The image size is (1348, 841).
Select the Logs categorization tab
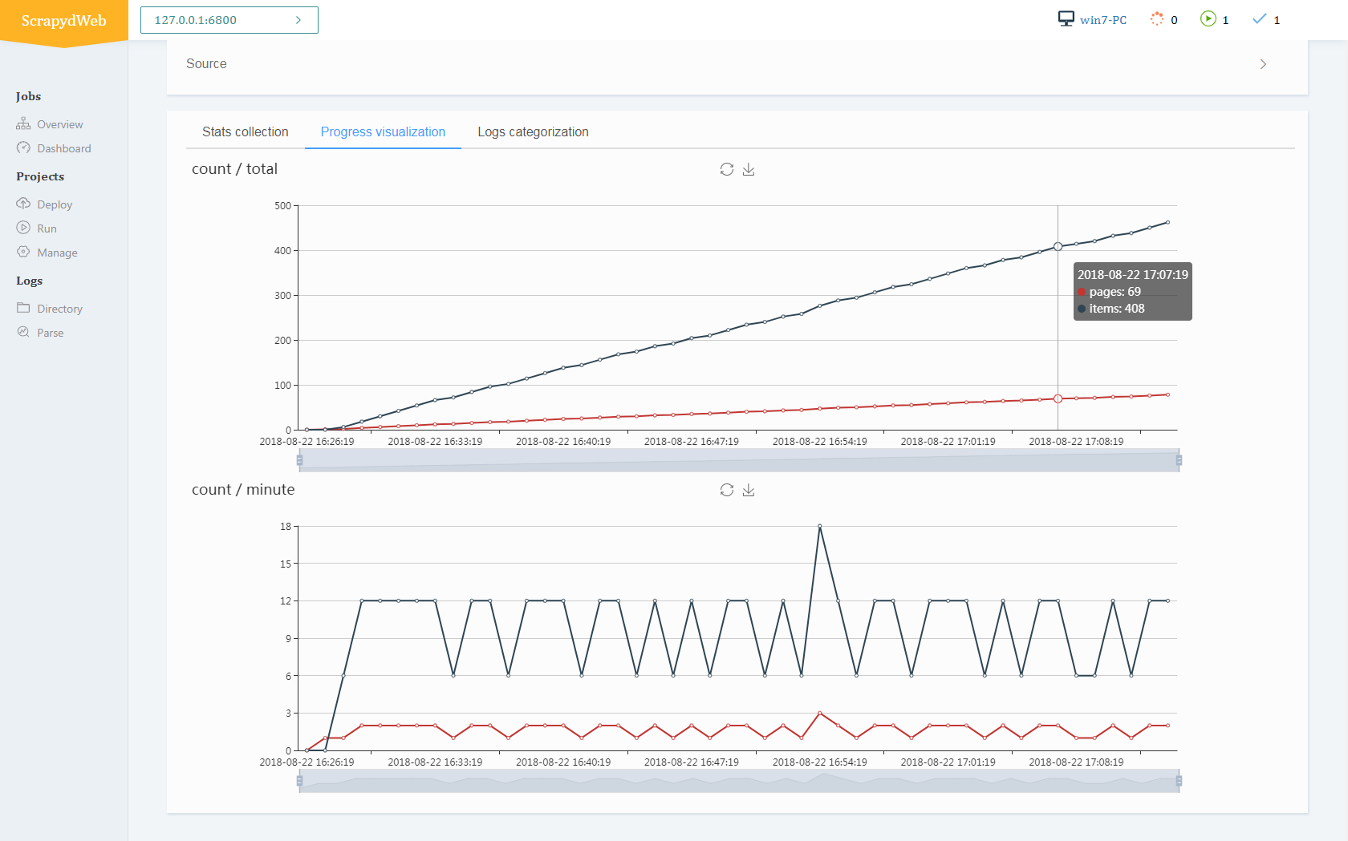coord(533,132)
